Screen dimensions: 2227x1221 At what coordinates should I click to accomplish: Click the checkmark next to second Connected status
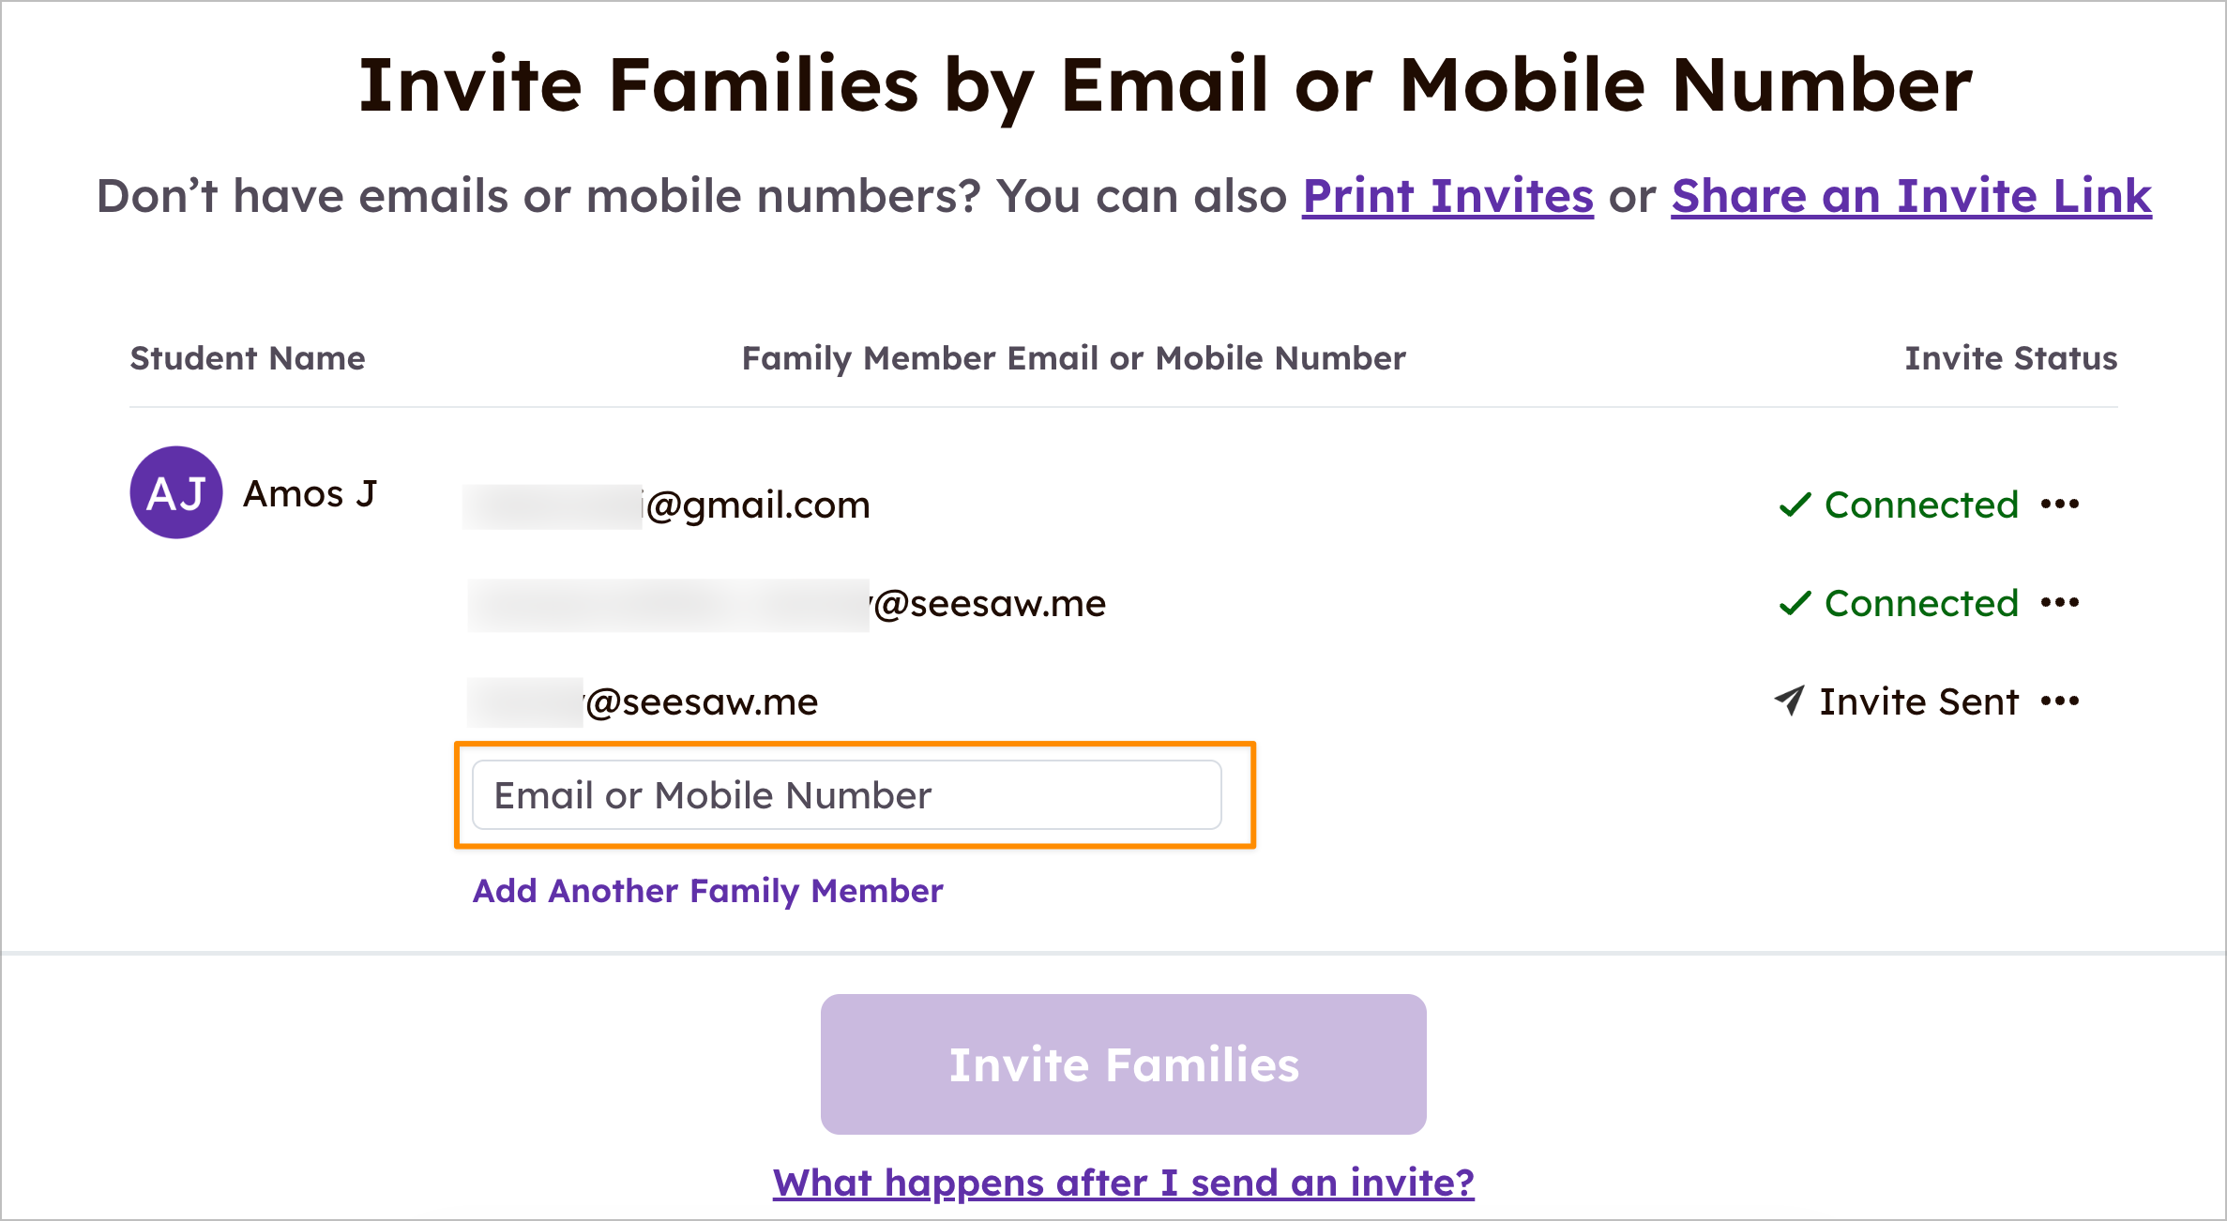[x=1795, y=603]
